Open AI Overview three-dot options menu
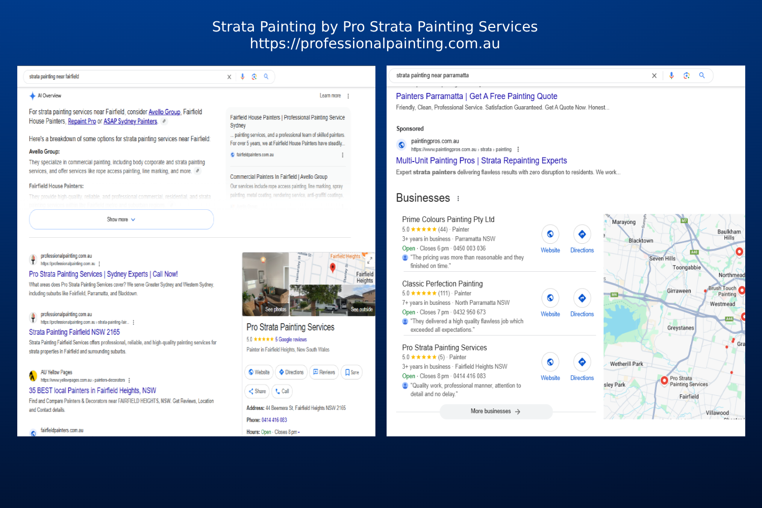This screenshot has width=762, height=508. 348,96
